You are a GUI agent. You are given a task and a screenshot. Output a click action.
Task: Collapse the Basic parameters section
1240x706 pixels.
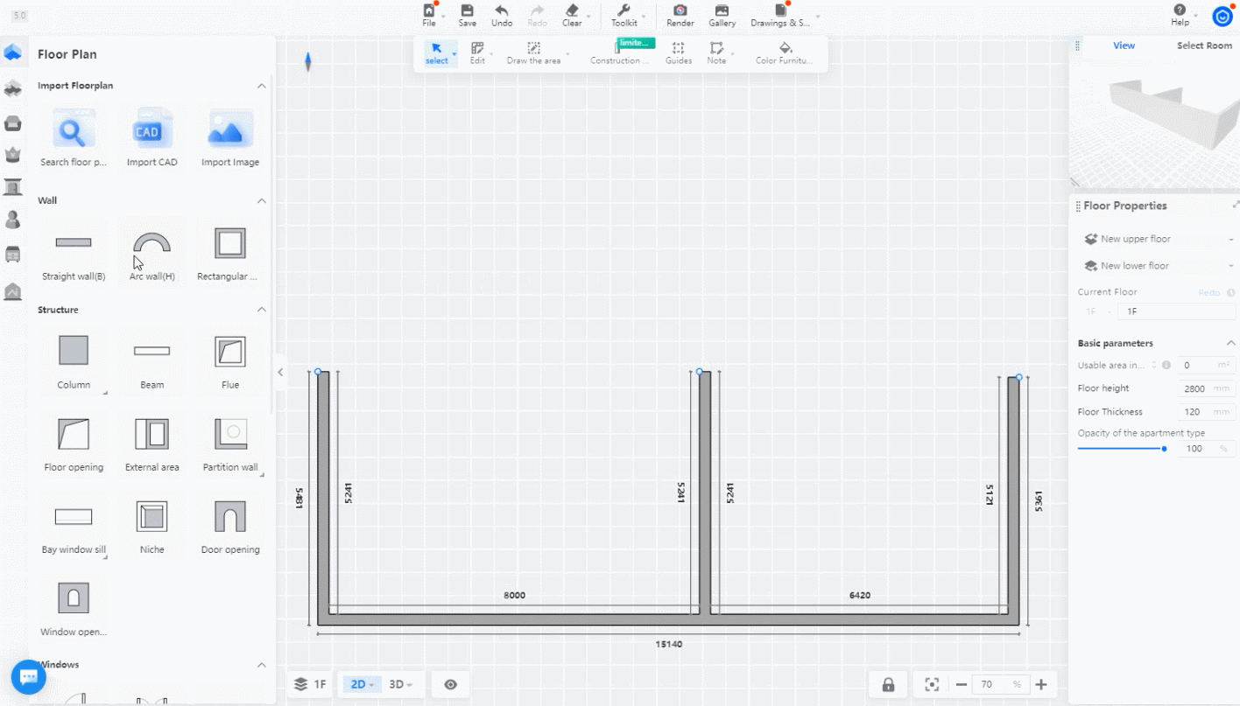1230,343
